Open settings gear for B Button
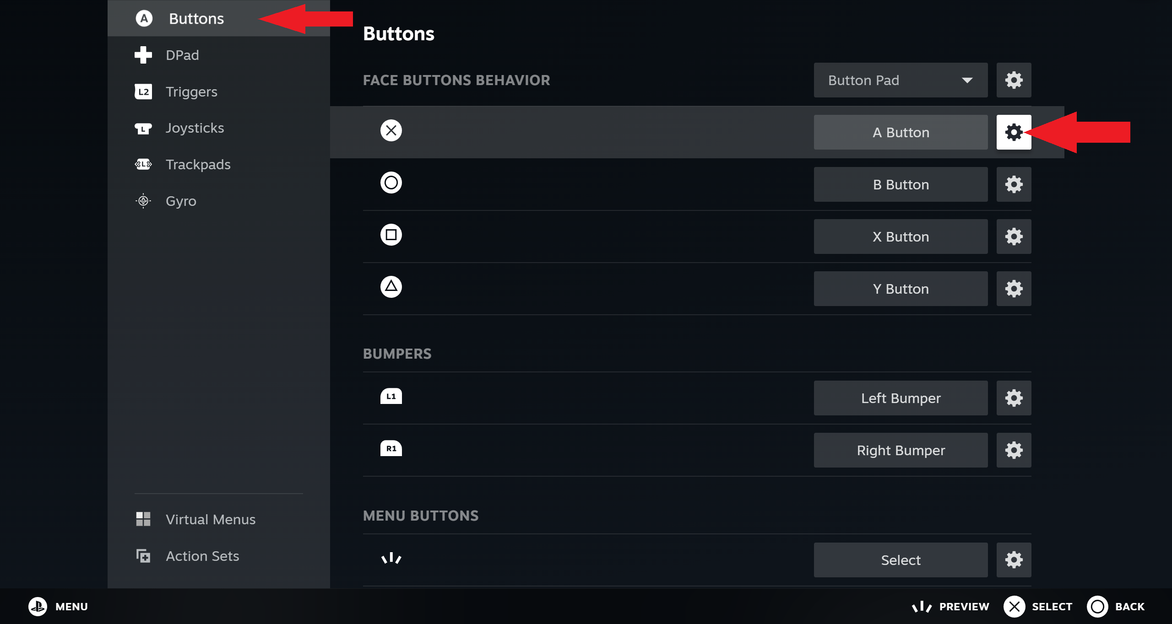 [x=1014, y=184]
